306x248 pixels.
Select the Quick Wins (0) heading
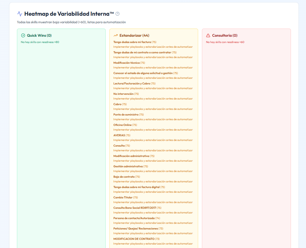(x=39, y=35)
